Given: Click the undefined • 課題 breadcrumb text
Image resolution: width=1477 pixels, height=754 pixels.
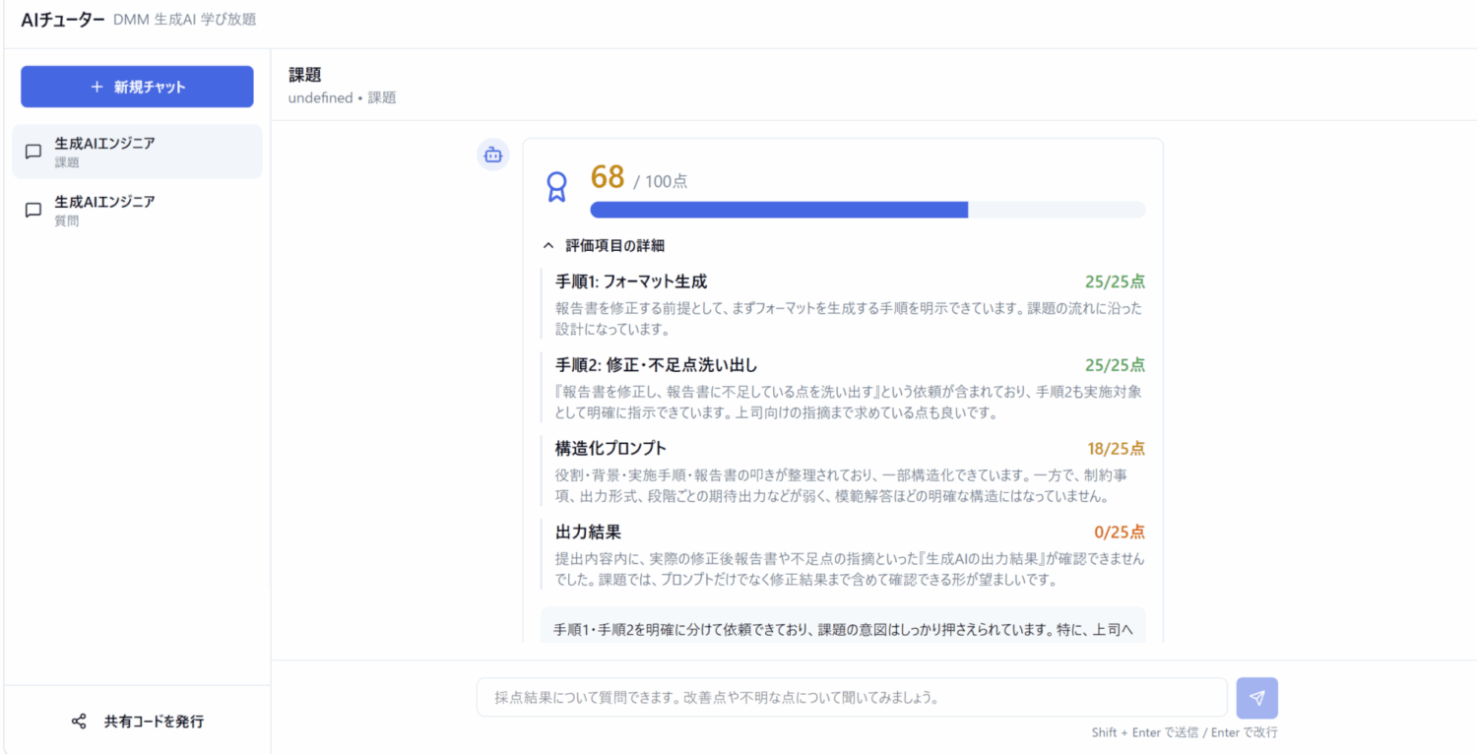Looking at the screenshot, I should (343, 97).
